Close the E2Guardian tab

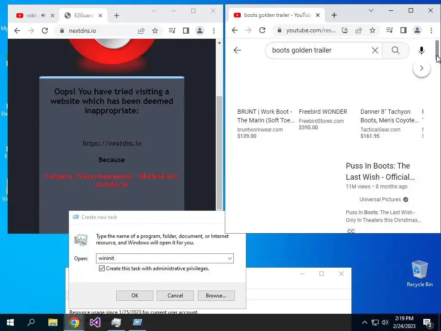pyautogui.click(x=101, y=16)
